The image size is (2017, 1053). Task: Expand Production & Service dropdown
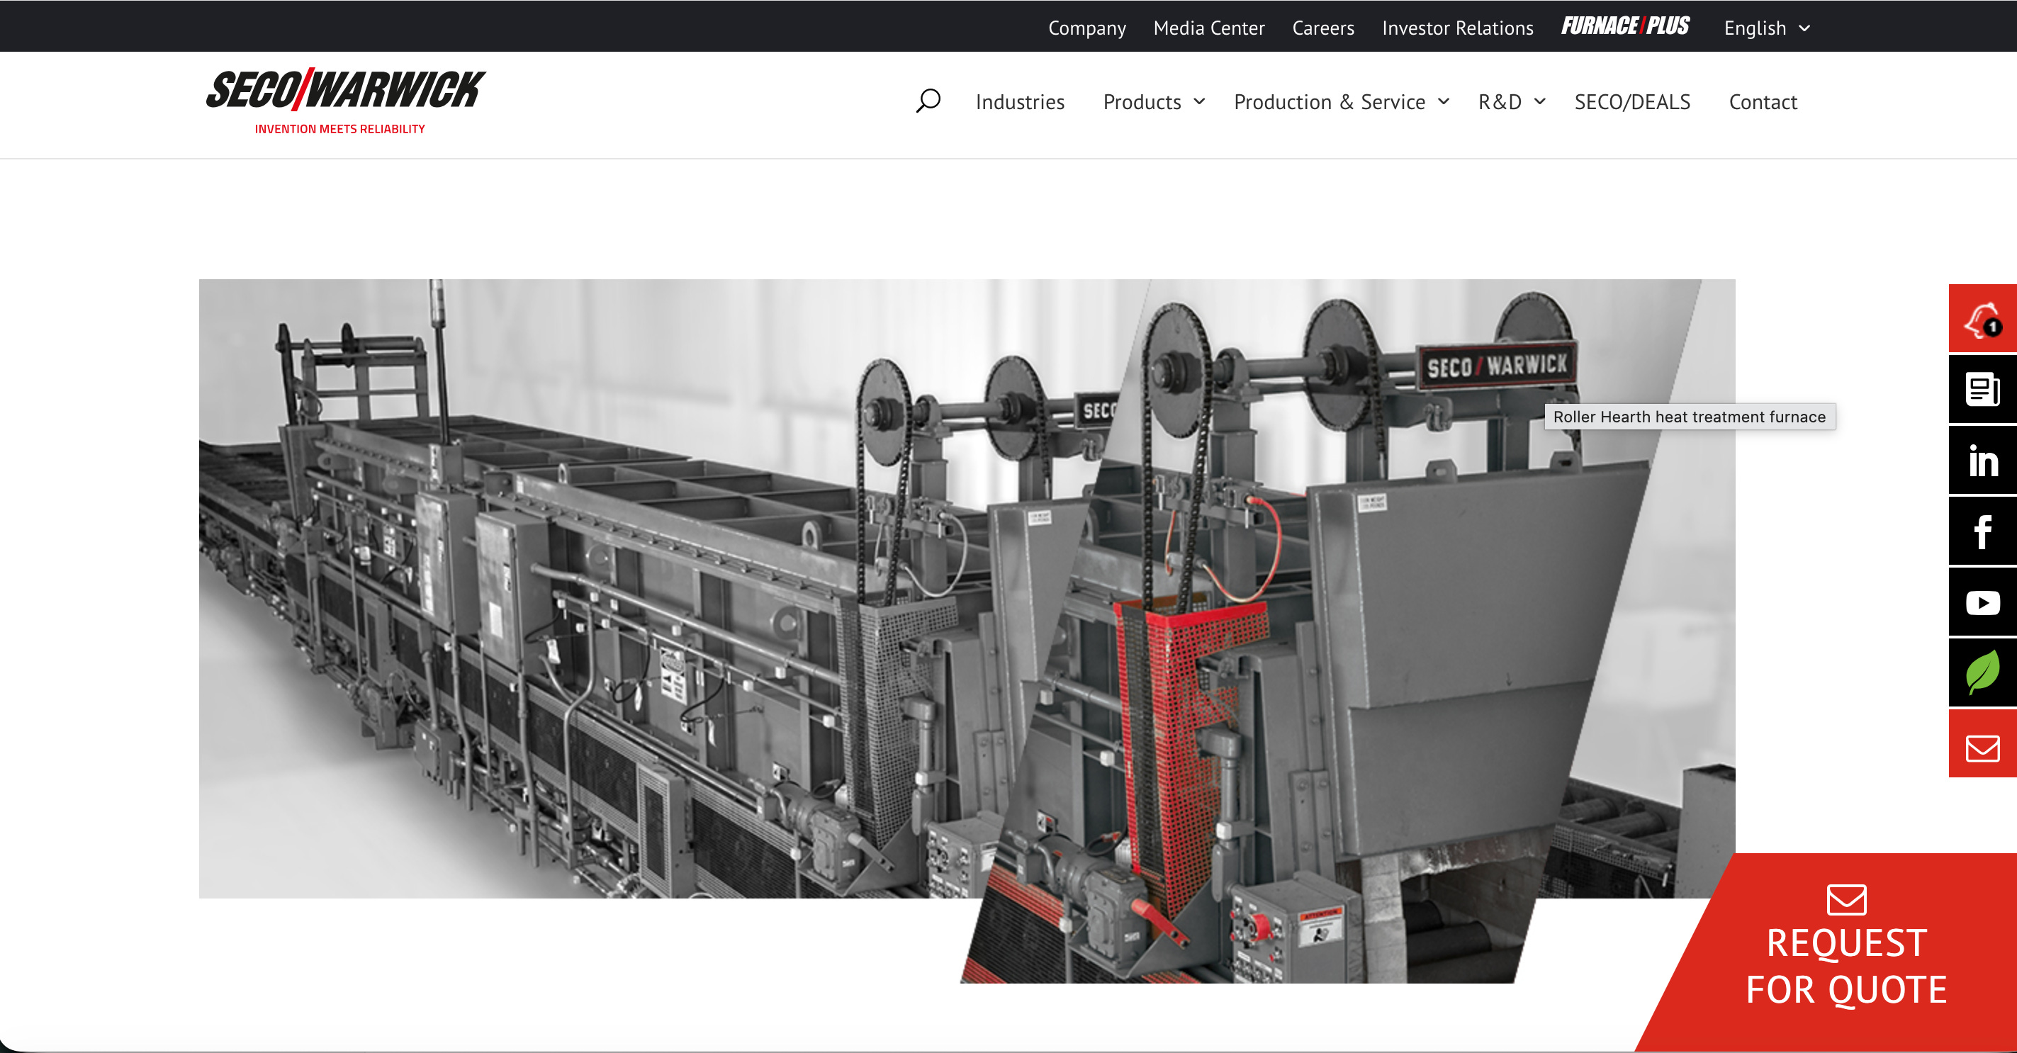coord(1443,102)
